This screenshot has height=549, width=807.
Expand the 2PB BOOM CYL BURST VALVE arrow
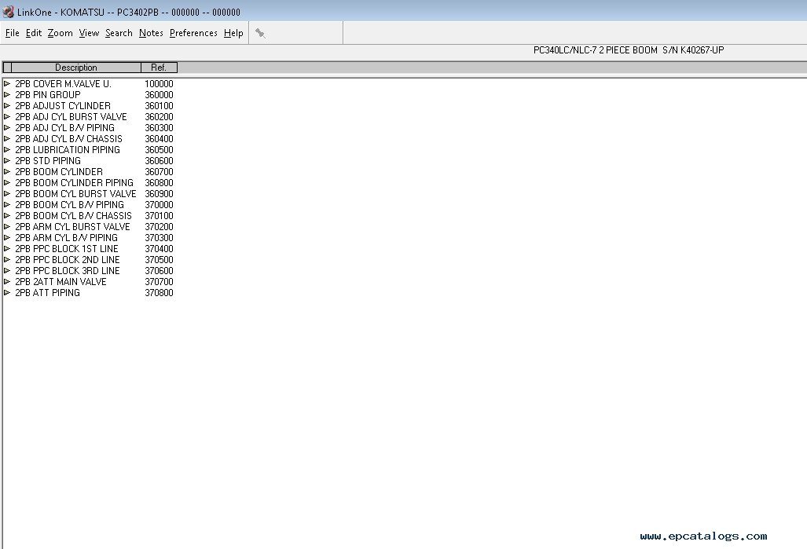coord(7,193)
